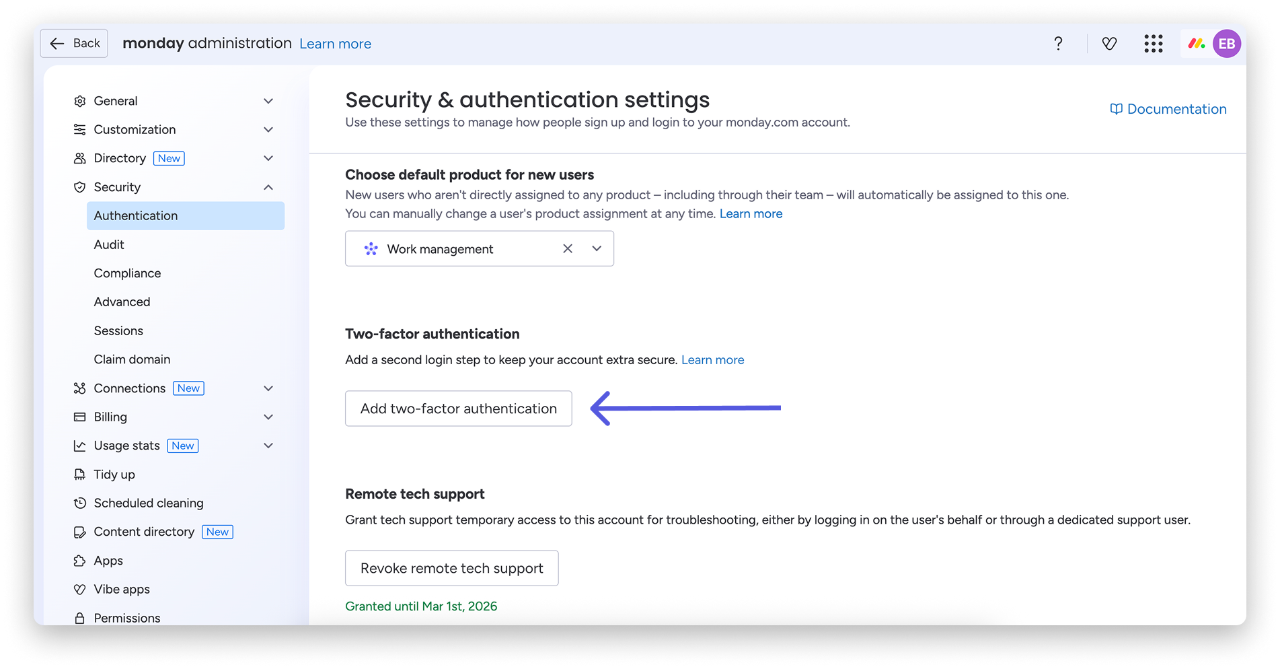Select the Compliance menu item
This screenshot has width=1280, height=669.
pyautogui.click(x=127, y=273)
